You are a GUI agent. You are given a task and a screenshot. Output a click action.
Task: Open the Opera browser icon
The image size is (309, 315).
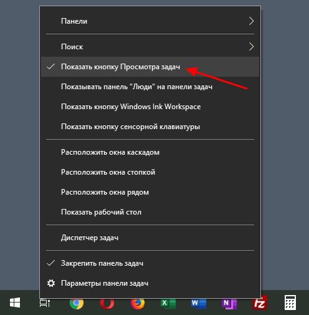coord(107,304)
